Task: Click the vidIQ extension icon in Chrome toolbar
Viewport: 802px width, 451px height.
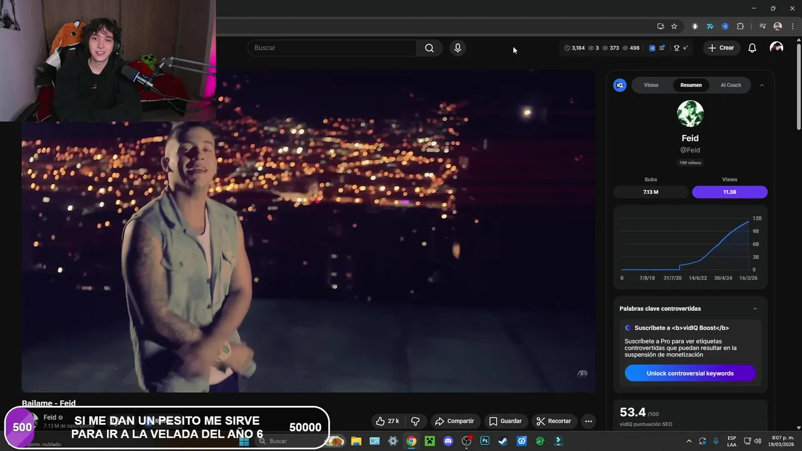Action: [x=725, y=26]
